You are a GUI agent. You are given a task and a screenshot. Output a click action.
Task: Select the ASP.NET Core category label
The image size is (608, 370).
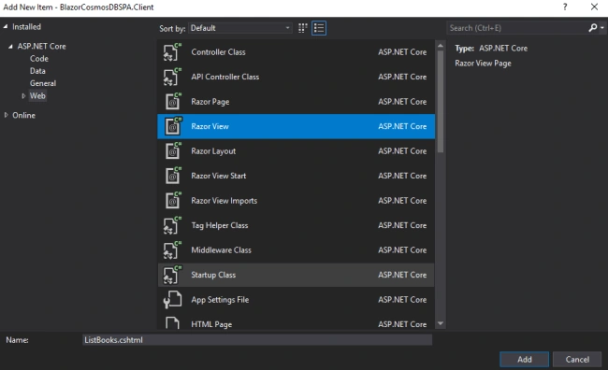[x=41, y=46]
